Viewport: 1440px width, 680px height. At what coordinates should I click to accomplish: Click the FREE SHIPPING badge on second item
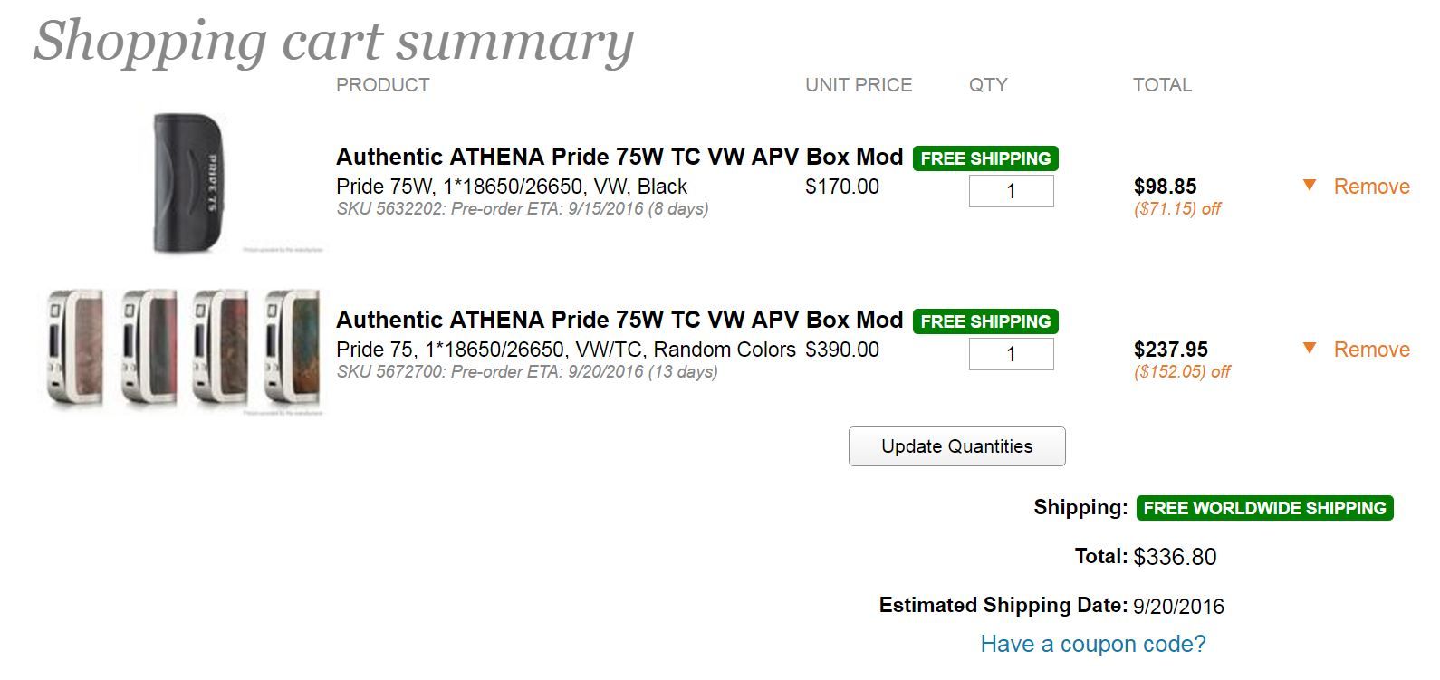985,321
